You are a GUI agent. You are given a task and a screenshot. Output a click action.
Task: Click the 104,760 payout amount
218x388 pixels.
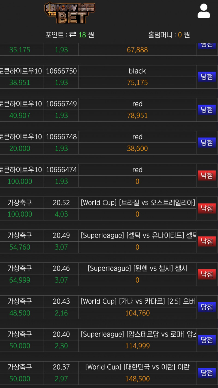tap(137, 313)
